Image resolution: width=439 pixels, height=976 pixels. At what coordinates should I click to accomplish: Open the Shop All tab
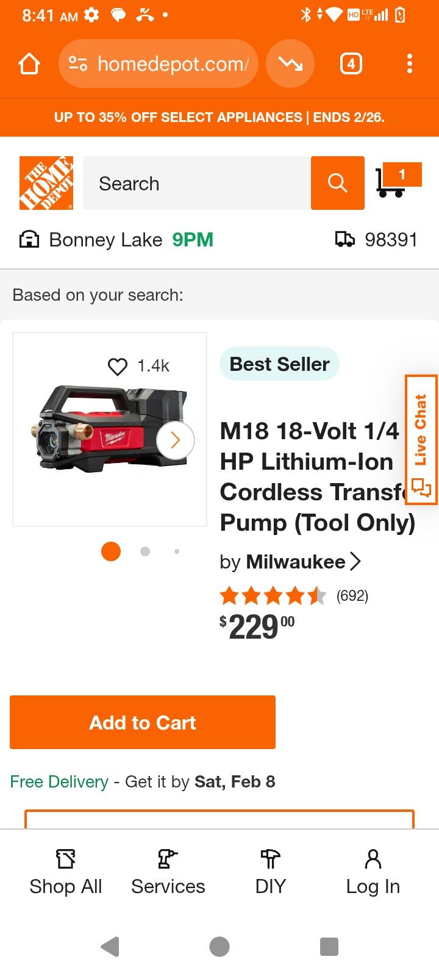pos(66,872)
